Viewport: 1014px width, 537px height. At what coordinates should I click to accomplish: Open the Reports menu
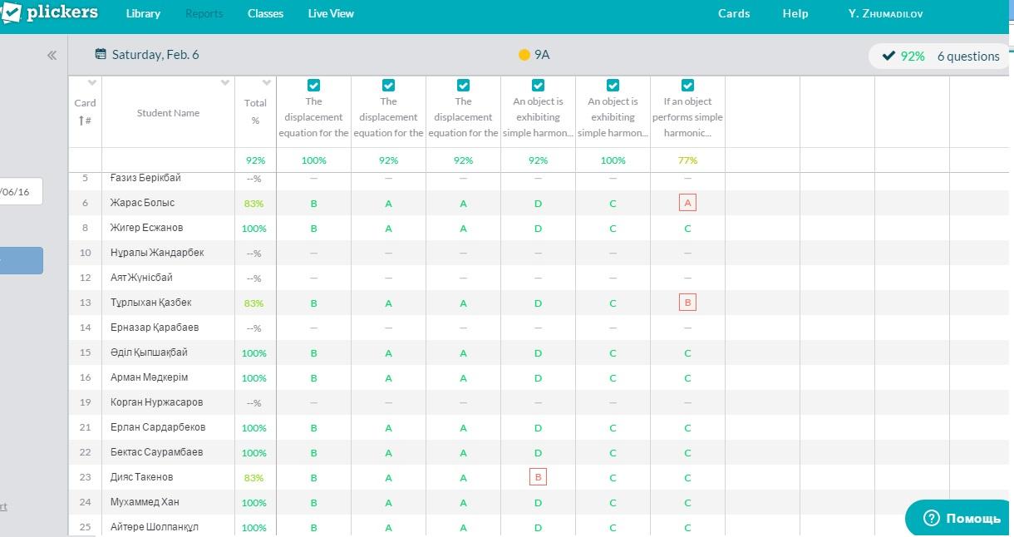tap(204, 13)
